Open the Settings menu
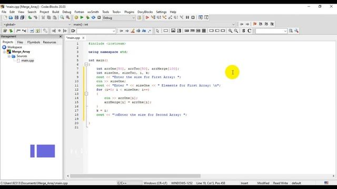337x189 pixels. [x=161, y=12]
